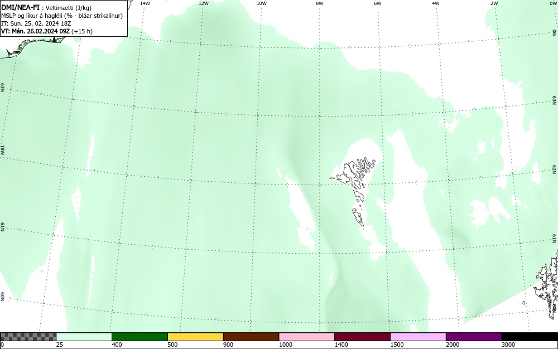This screenshot has width=558, height=349.
Task: Click the purple 2000-3000 legend swatch
Action: pos(474,337)
